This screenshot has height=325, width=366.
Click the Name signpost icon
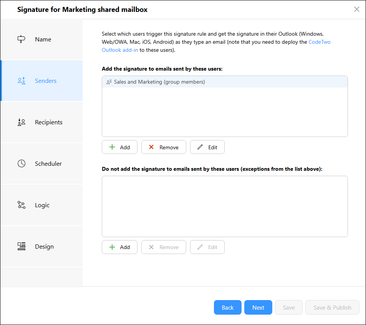pyautogui.click(x=22, y=39)
